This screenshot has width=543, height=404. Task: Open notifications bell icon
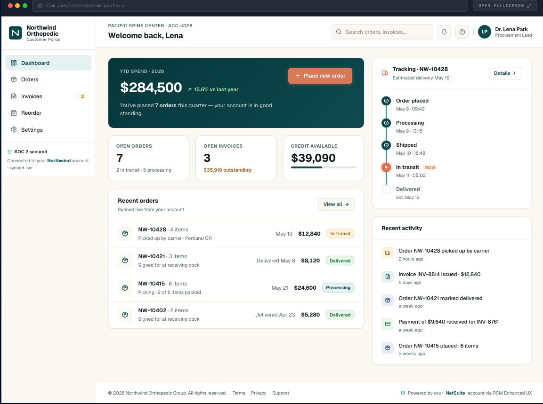click(444, 32)
